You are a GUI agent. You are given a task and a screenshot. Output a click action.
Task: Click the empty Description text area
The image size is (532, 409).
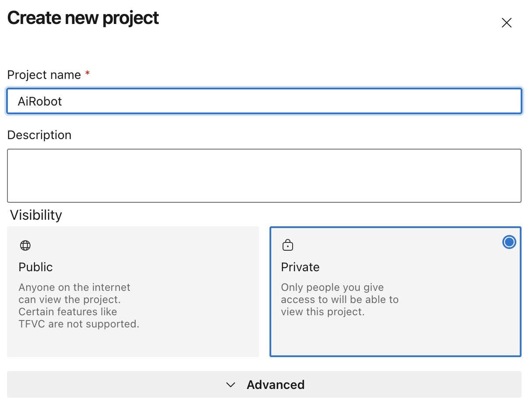click(264, 175)
